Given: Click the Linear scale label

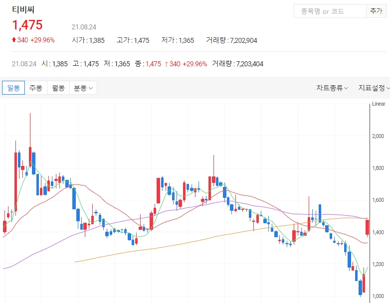Looking at the screenshot, I should pyautogui.click(x=379, y=104).
